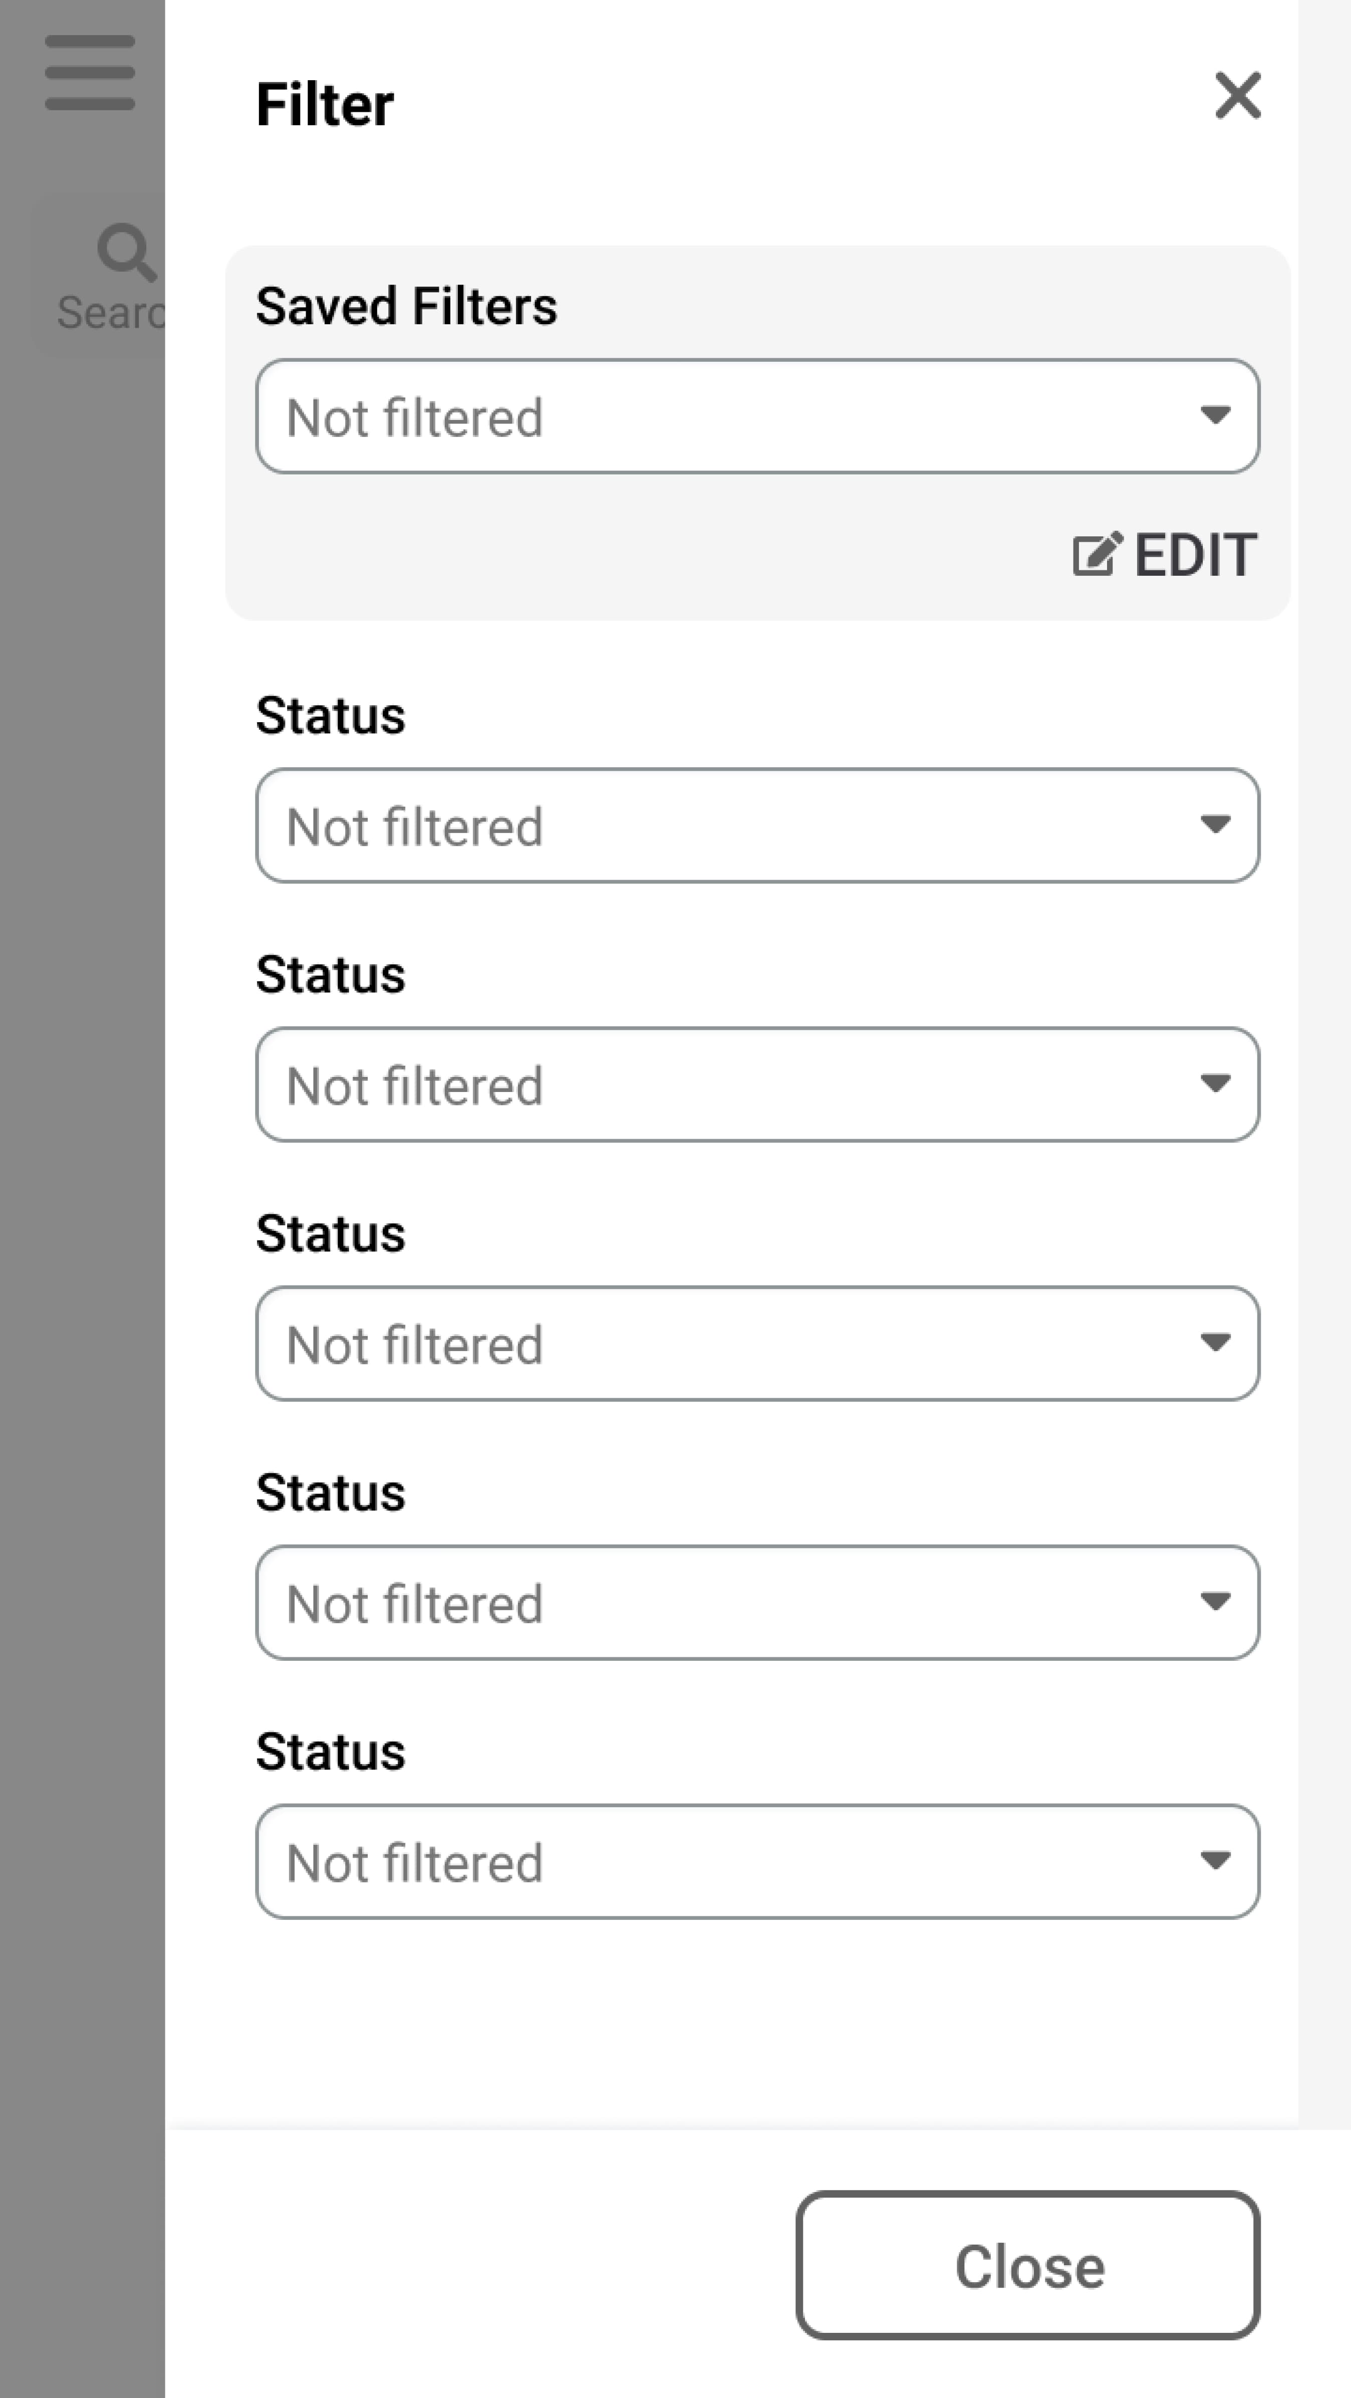Viewport: 1351px width, 2398px height.
Task: Click the Filter panel title
Action: coord(325,104)
